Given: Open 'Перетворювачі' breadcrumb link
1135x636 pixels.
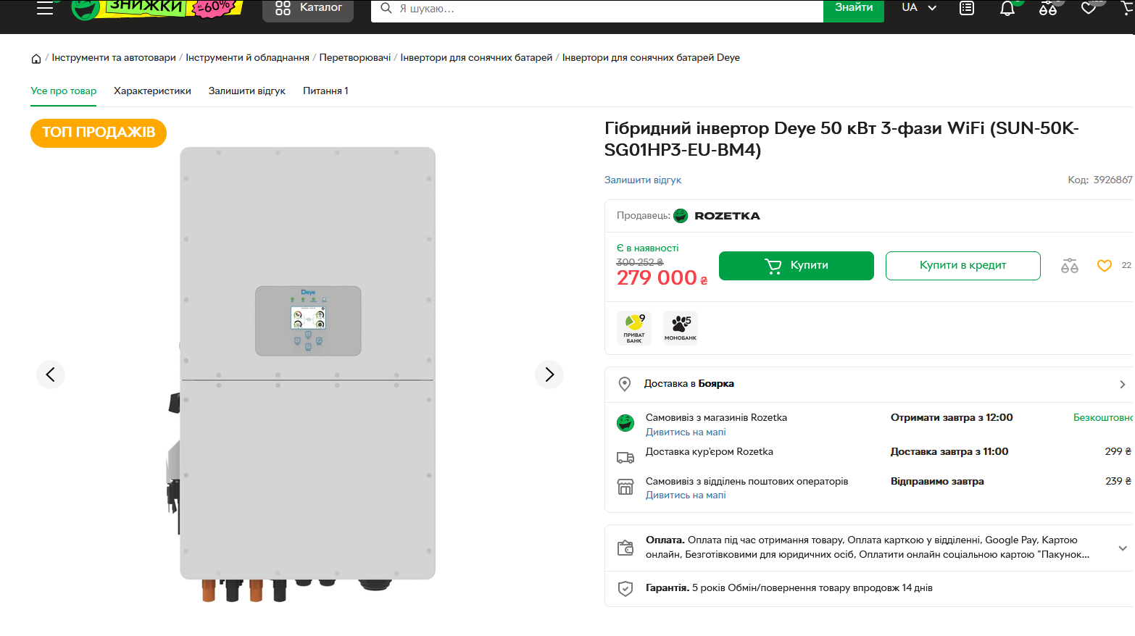Looking at the screenshot, I should point(355,58).
